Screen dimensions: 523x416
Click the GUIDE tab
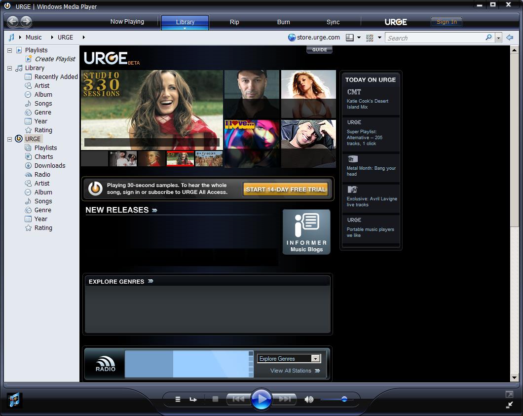click(320, 50)
